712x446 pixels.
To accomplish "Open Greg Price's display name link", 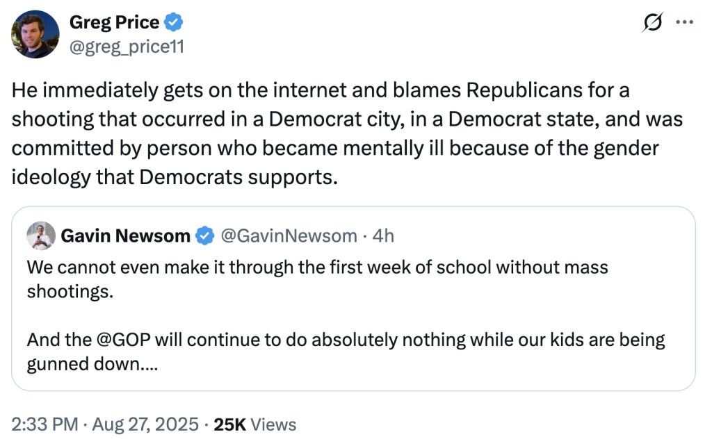I will click(x=114, y=23).
